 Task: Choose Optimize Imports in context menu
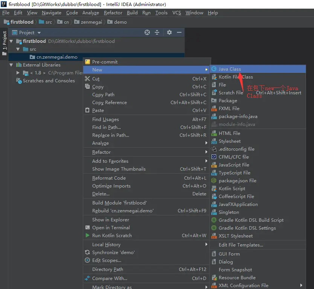[146, 186]
